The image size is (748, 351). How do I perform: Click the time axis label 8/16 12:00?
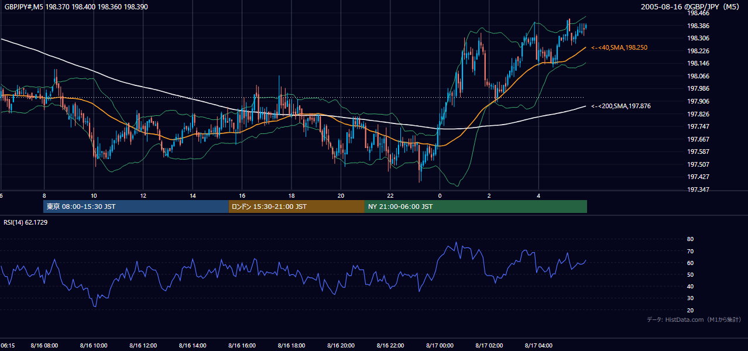143,346
